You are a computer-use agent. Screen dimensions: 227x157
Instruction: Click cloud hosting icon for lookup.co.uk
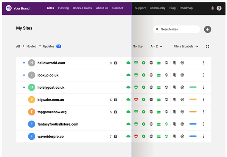128,75
